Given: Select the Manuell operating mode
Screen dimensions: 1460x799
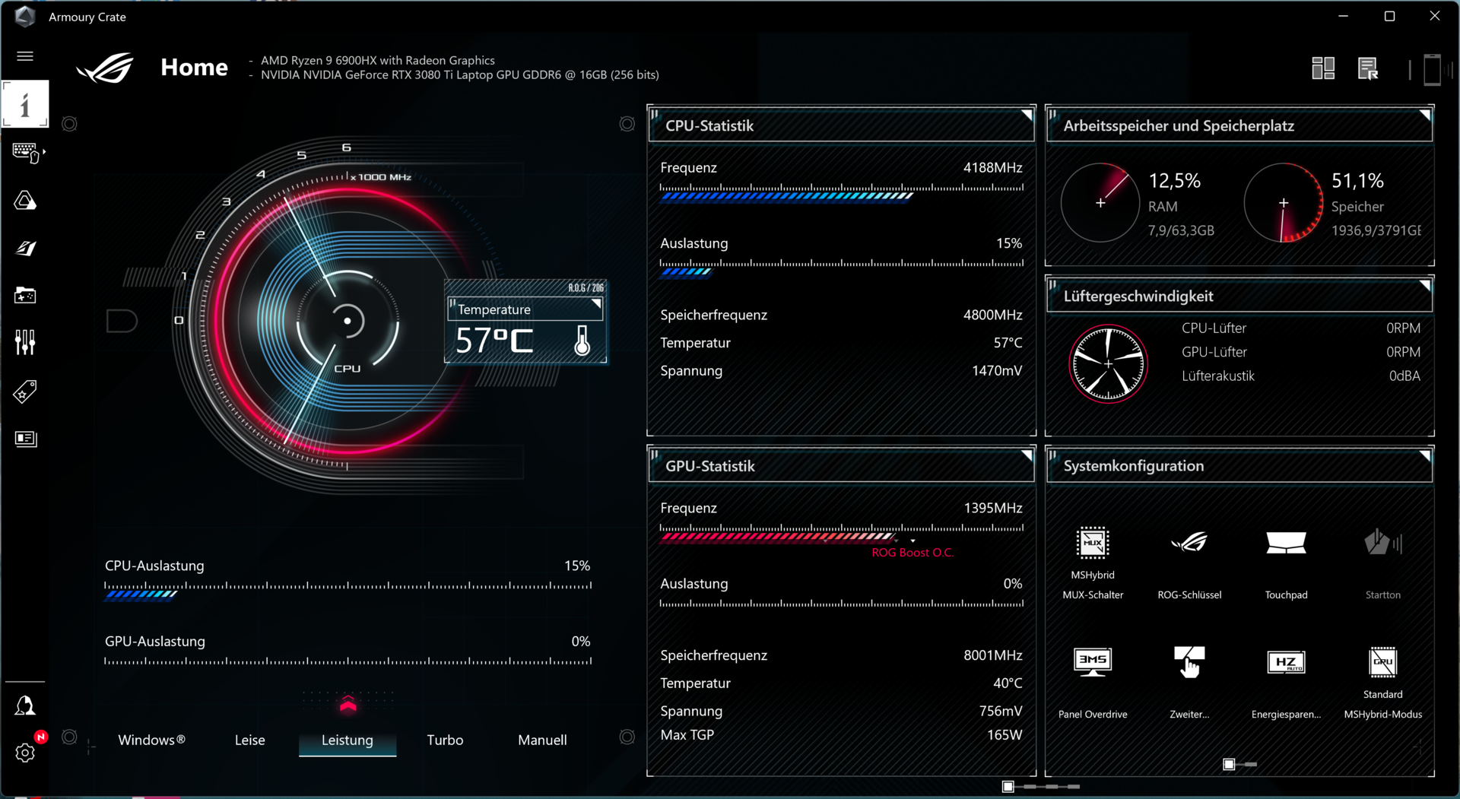Looking at the screenshot, I should pos(542,740).
